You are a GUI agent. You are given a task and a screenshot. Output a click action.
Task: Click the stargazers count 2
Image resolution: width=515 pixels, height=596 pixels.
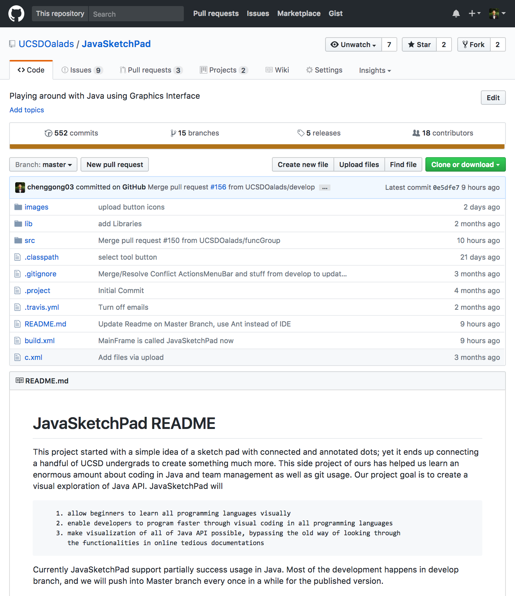click(x=444, y=44)
